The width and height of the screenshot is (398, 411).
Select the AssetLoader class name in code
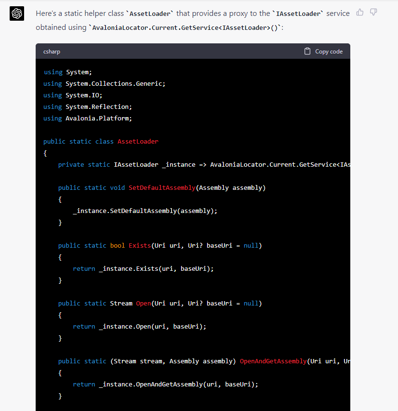[x=138, y=141]
